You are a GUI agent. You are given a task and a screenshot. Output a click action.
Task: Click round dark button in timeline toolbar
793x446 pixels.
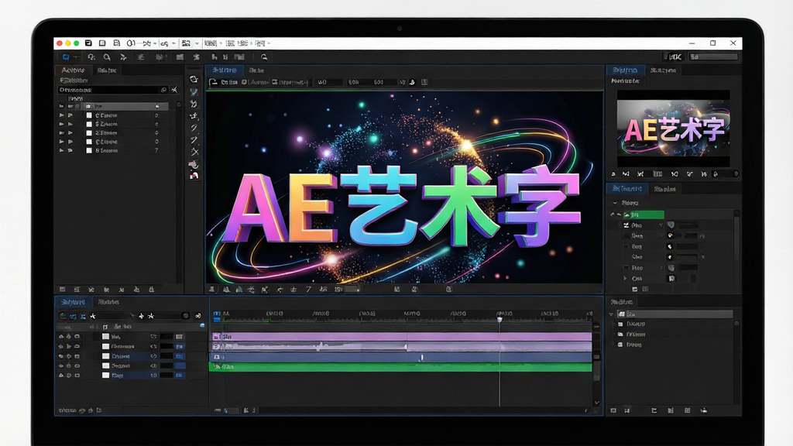tap(186, 316)
